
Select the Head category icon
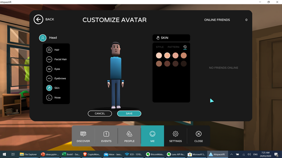tap(43, 38)
